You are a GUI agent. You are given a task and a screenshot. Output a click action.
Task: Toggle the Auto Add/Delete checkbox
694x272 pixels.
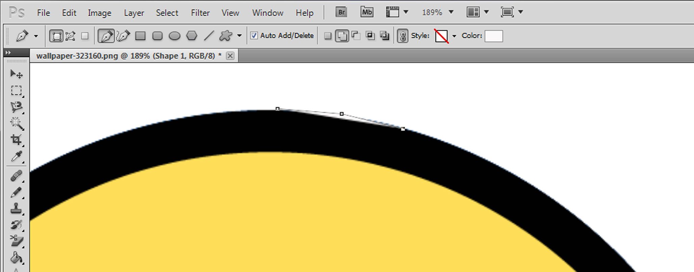(254, 35)
